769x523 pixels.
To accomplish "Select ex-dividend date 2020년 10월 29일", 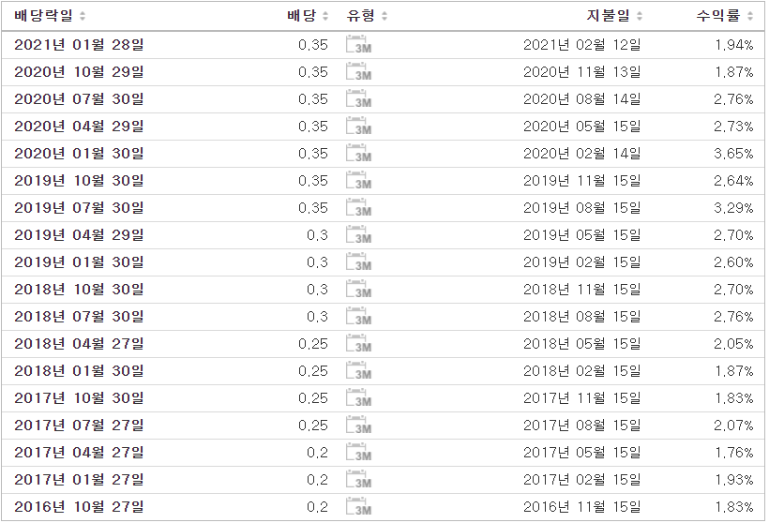I will (x=79, y=72).
